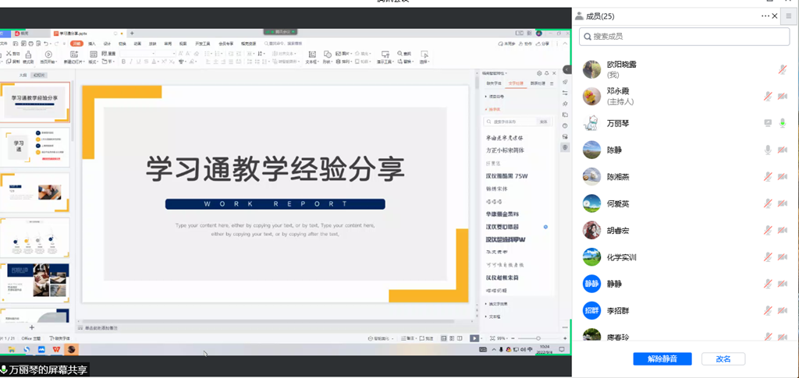This screenshot has width=799, height=378.
Task: Open the Layout (版式) dropdown
Action: [x=94, y=62]
